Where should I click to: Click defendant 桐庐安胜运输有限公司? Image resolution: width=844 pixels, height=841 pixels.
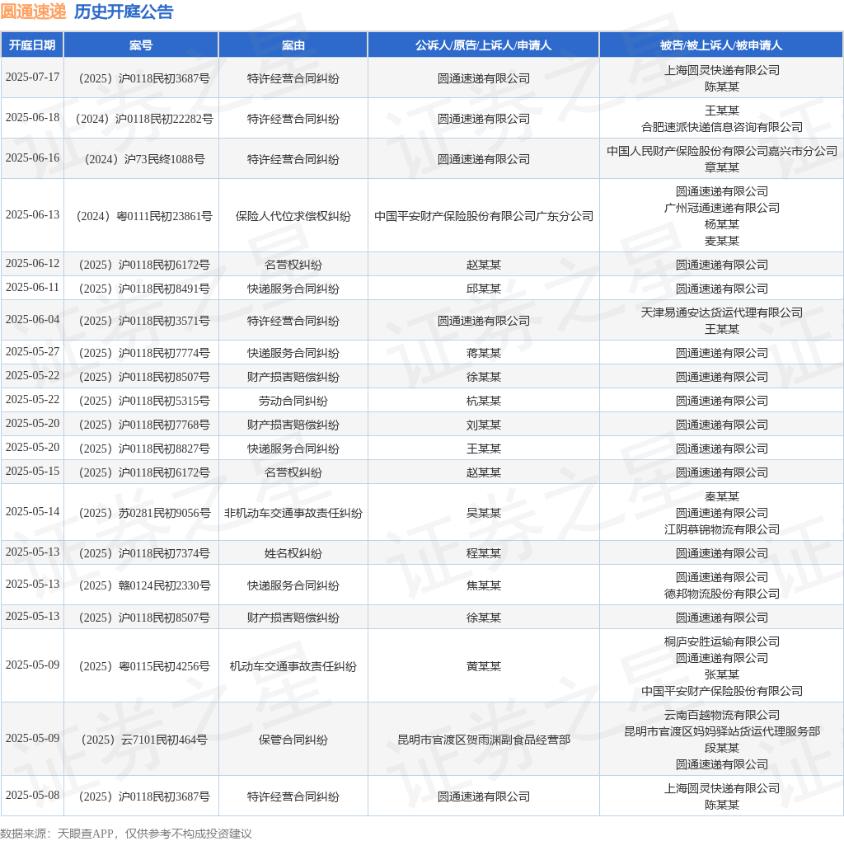721,641
